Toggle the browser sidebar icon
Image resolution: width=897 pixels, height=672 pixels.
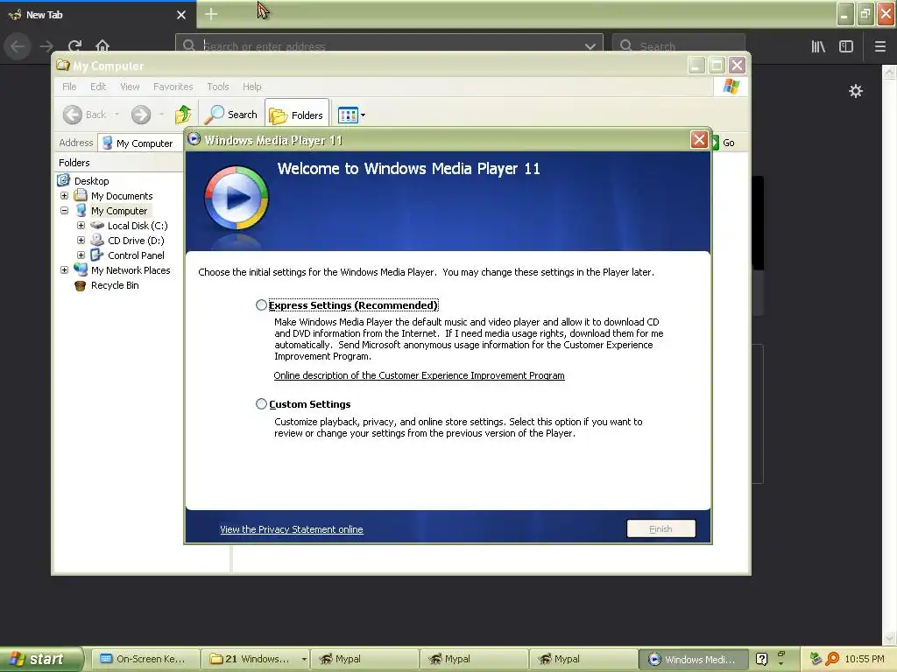[846, 46]
